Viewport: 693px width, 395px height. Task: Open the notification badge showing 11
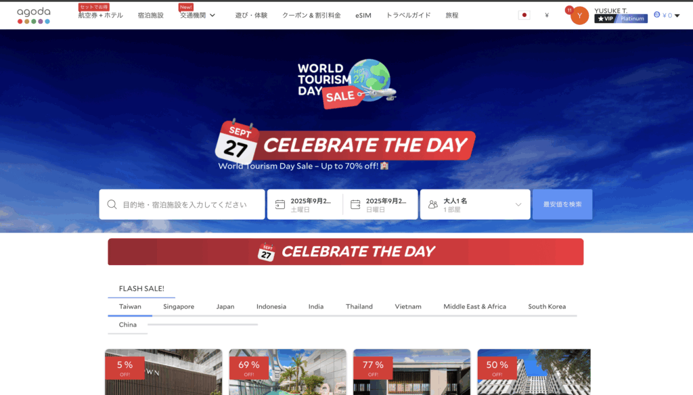pyautogui.click(x=569, y=9)
